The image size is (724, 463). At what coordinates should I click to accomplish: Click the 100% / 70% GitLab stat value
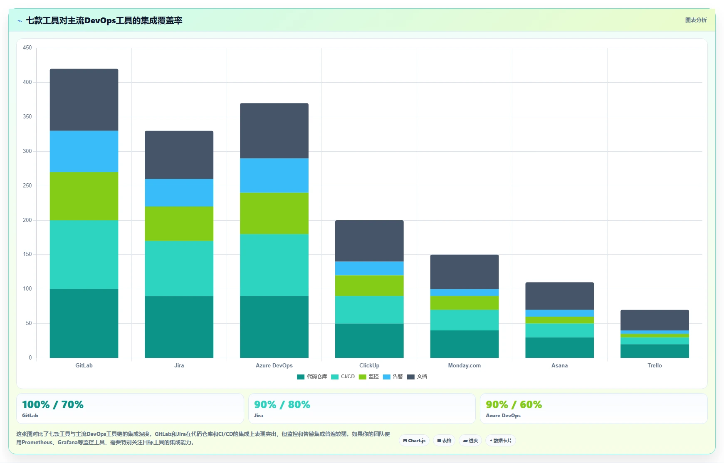[x=53, y=405]
